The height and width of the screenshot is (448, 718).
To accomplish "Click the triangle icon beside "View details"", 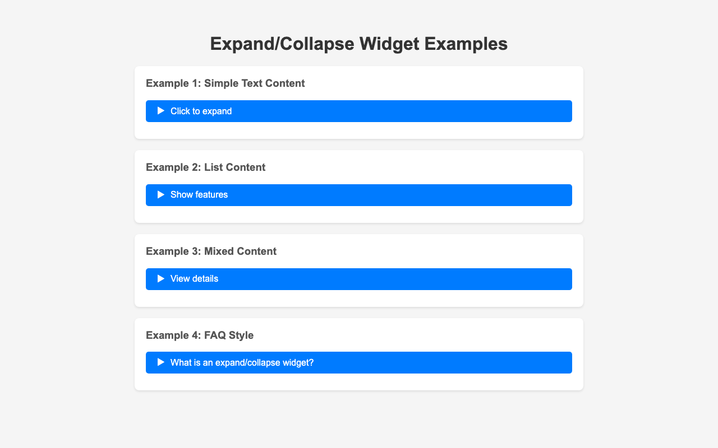I will [161, 279].
